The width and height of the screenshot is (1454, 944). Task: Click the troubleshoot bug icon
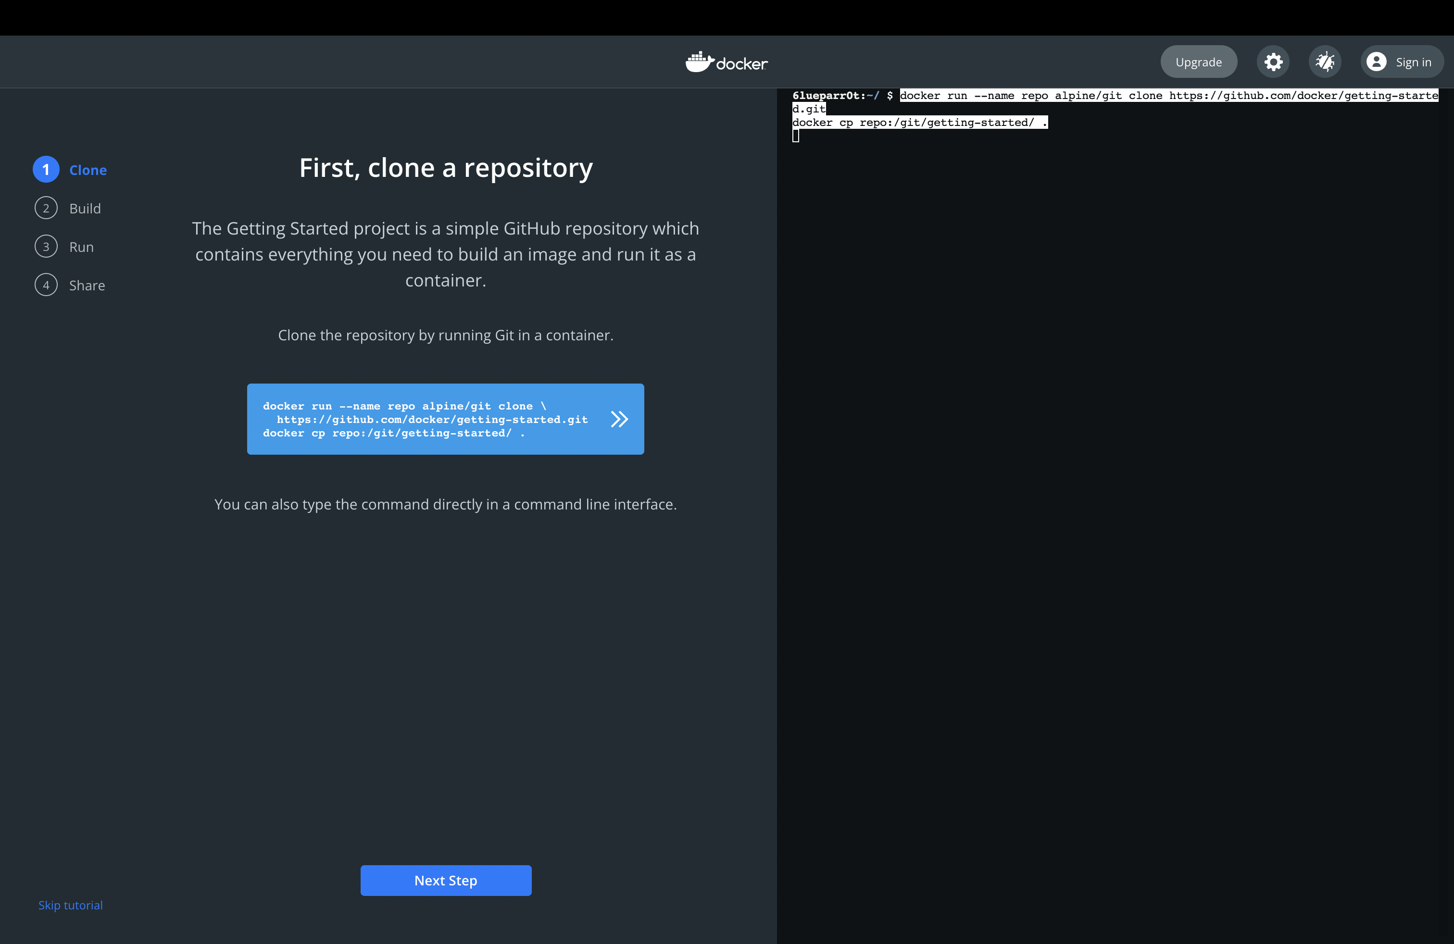[x=1325, y=62]
